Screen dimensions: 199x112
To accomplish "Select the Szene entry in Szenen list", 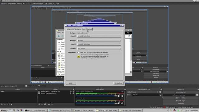I will [18, 91].
